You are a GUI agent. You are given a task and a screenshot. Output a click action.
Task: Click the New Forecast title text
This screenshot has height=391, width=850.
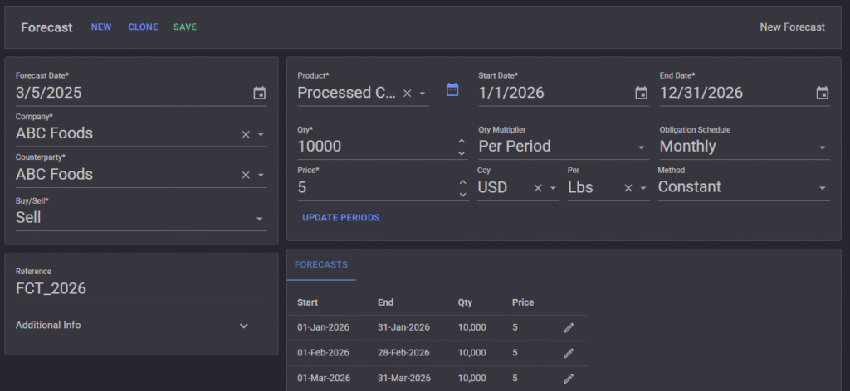(x=792, y=27)
